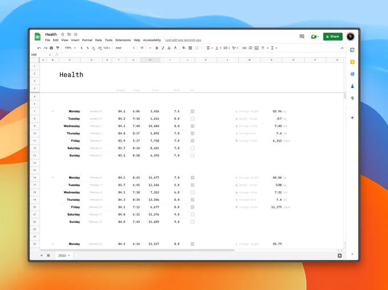The width and height of the screenshot is (388, 290).
Task: Toggle the Gym checkbox for Sunday February 5
Action: (x=192, y=156)
